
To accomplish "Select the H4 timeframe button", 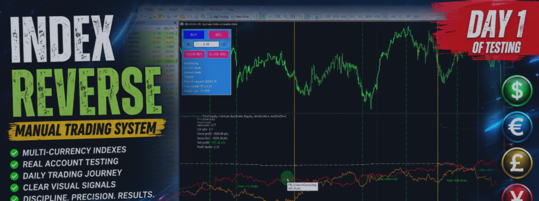I will coord(393,16).
